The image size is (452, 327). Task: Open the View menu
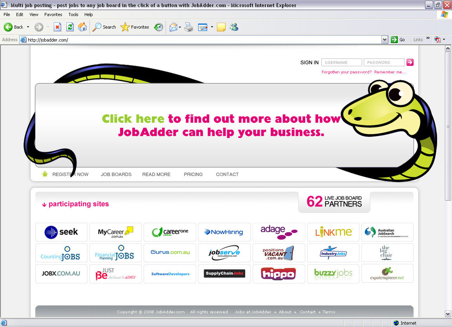pyautogui.click(x=34, y=15)
